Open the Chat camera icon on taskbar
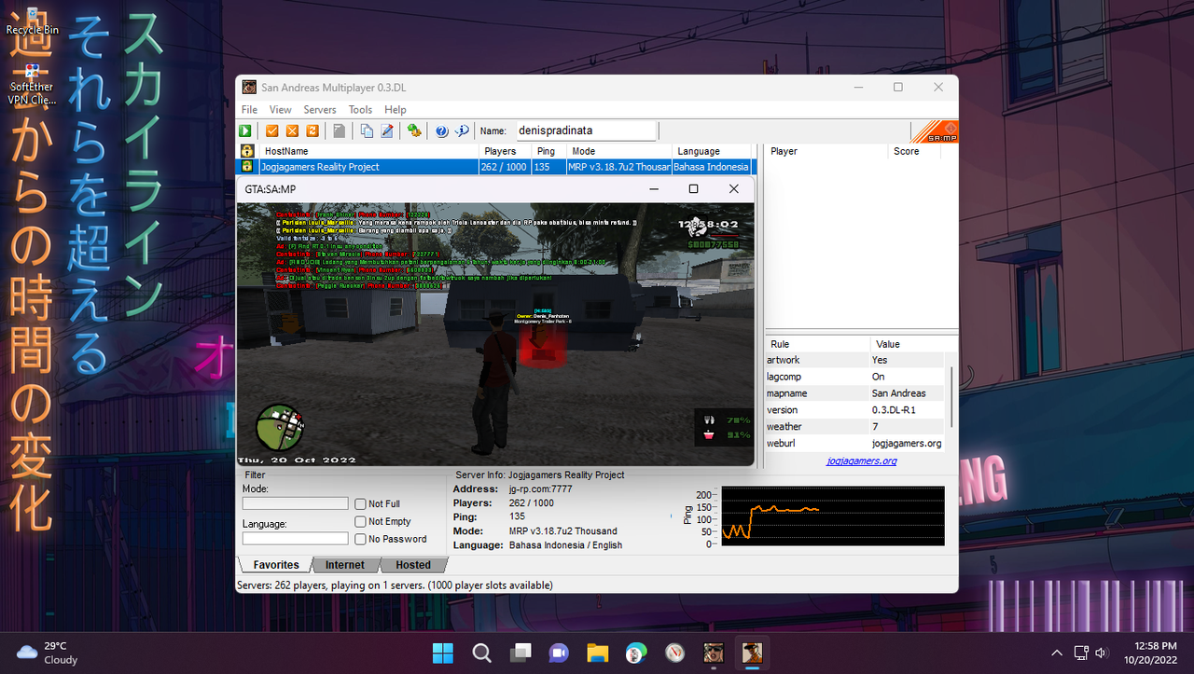This screenshot has width=1194, height=674. click(x=559, y=653)
